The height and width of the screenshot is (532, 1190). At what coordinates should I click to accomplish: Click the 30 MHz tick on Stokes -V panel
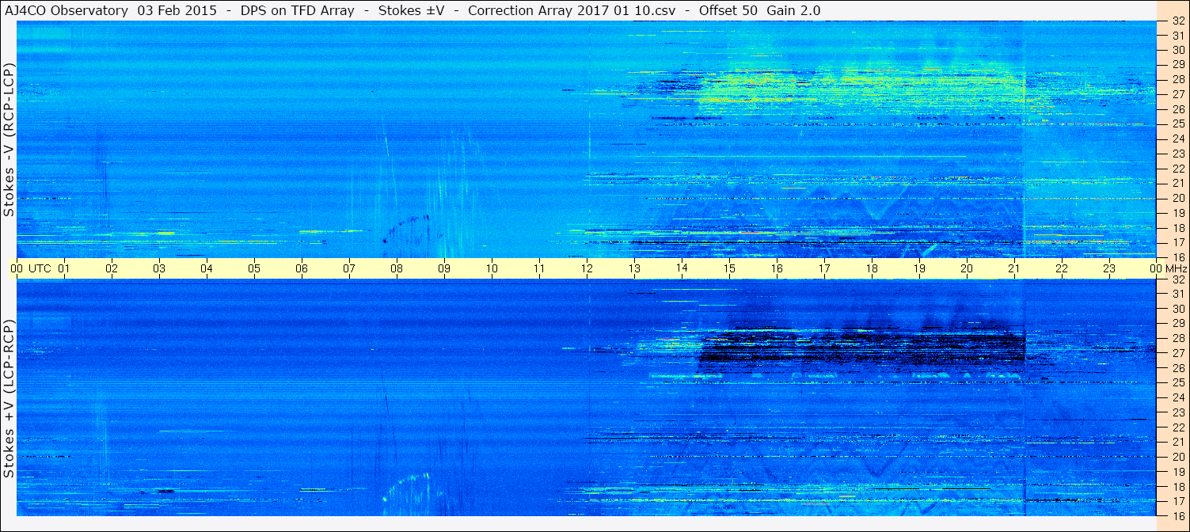1177,50
